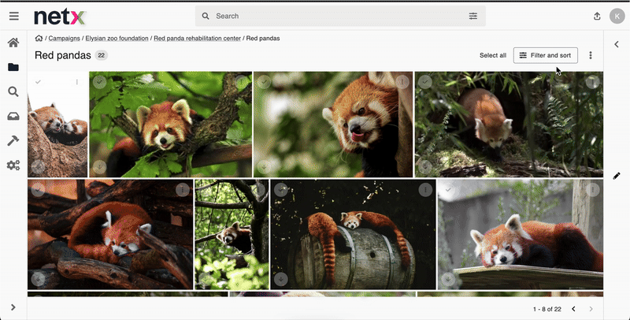Go to Home in the left sidebar
630x320 pixels.
click(13, 43)
